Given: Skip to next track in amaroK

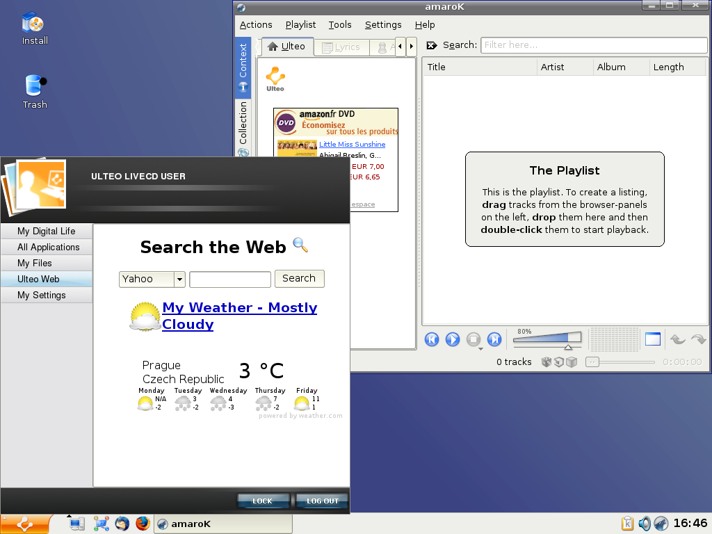Looking at the screenshot, I should coord(494,339).
